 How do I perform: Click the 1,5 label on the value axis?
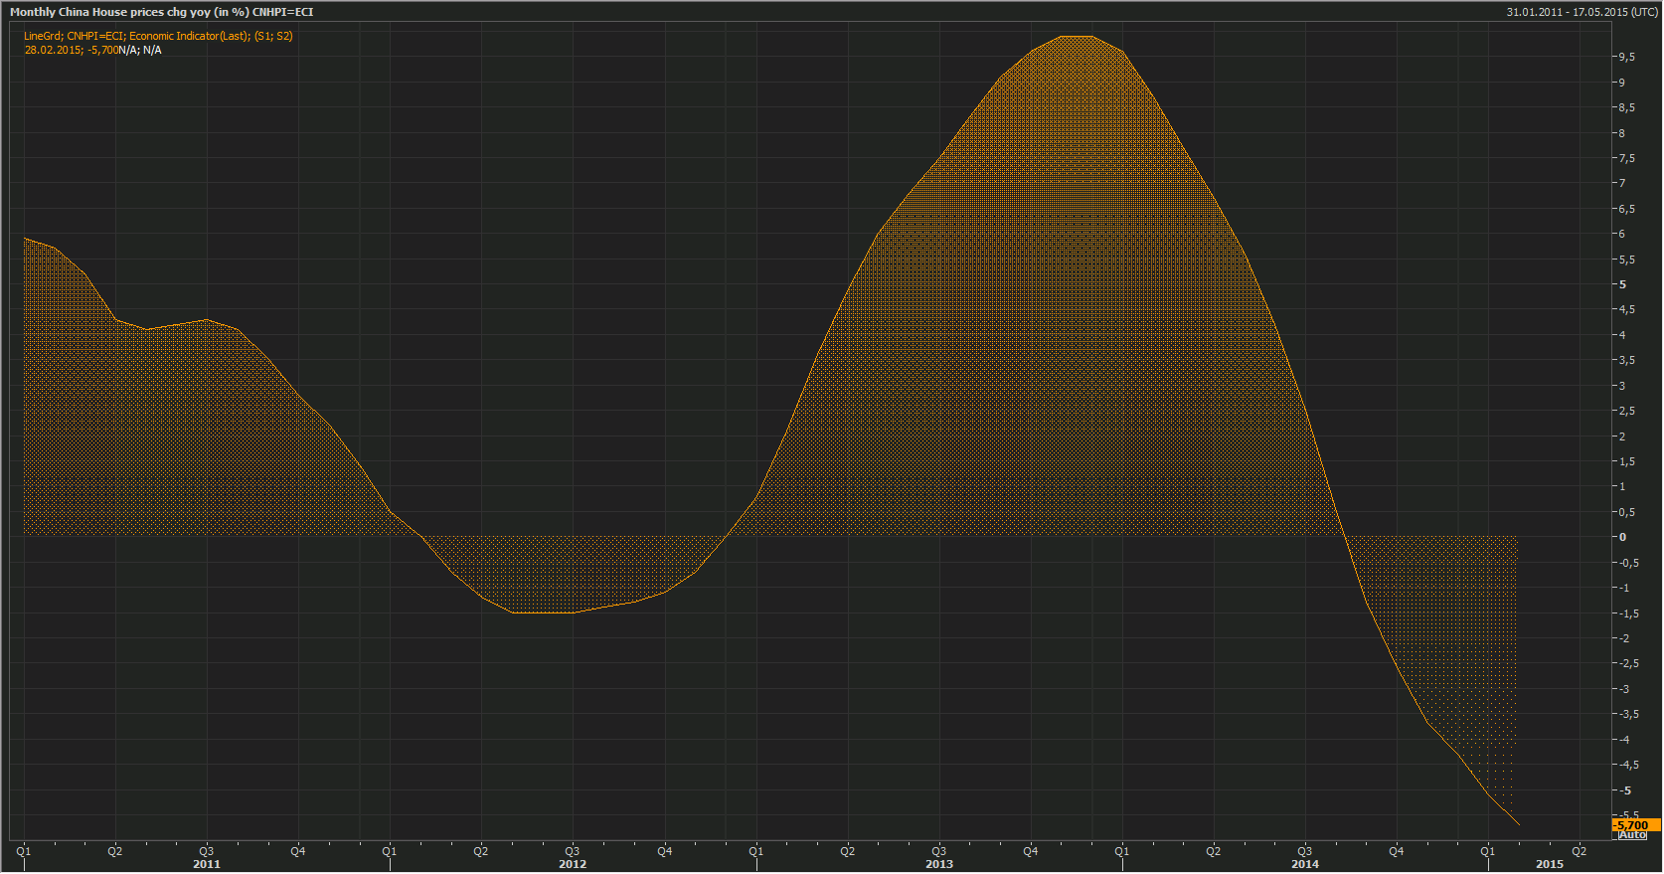tap(1626, 461)
